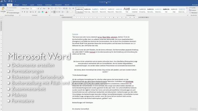Align the paragraph to the left
198x111 pixels.
point(52,12)
